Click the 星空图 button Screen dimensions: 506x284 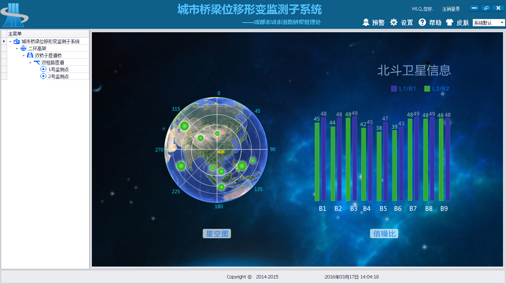coord(217,234)
